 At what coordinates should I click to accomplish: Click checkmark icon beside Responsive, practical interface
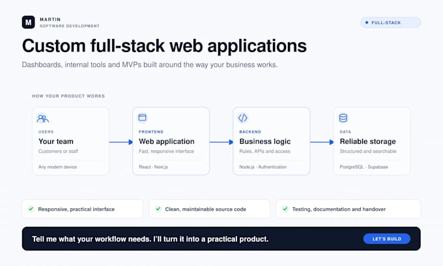point(31,209)
